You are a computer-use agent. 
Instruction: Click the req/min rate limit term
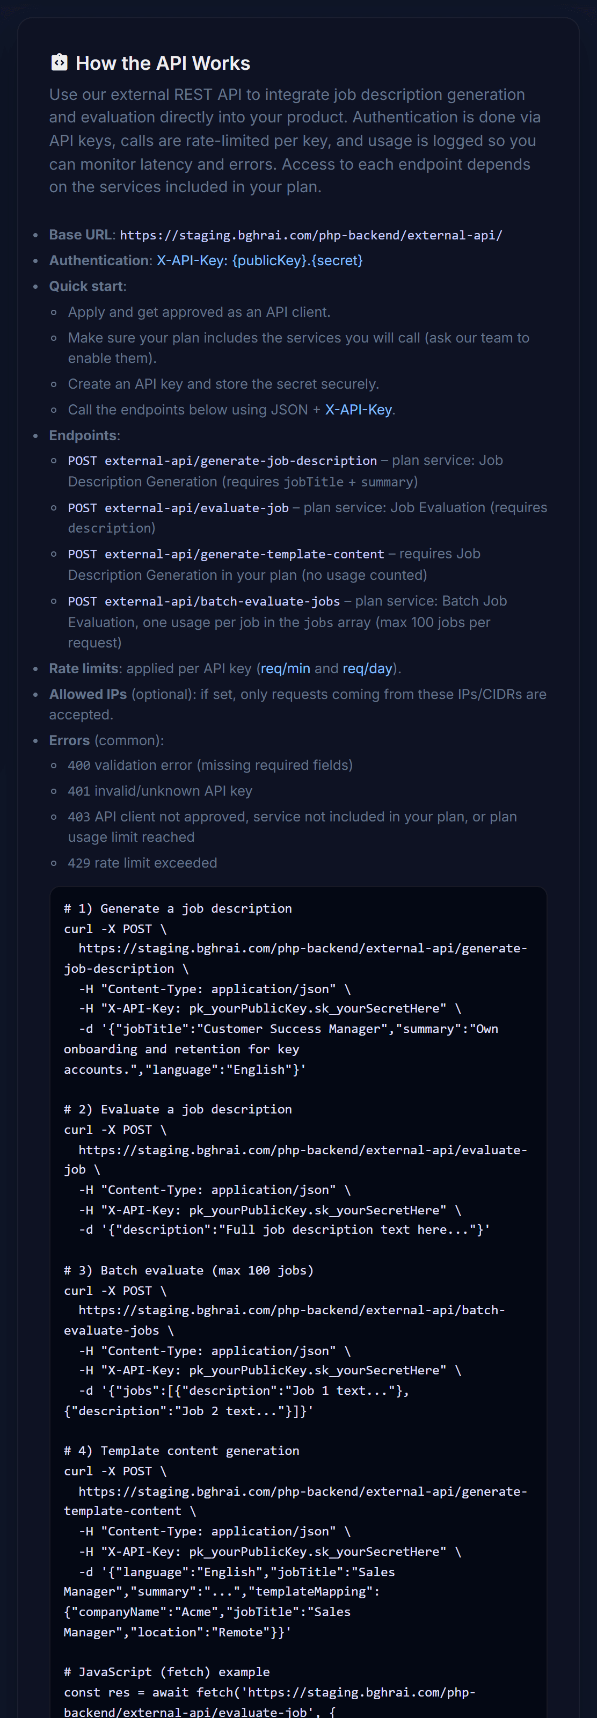(x=286, y=668)
